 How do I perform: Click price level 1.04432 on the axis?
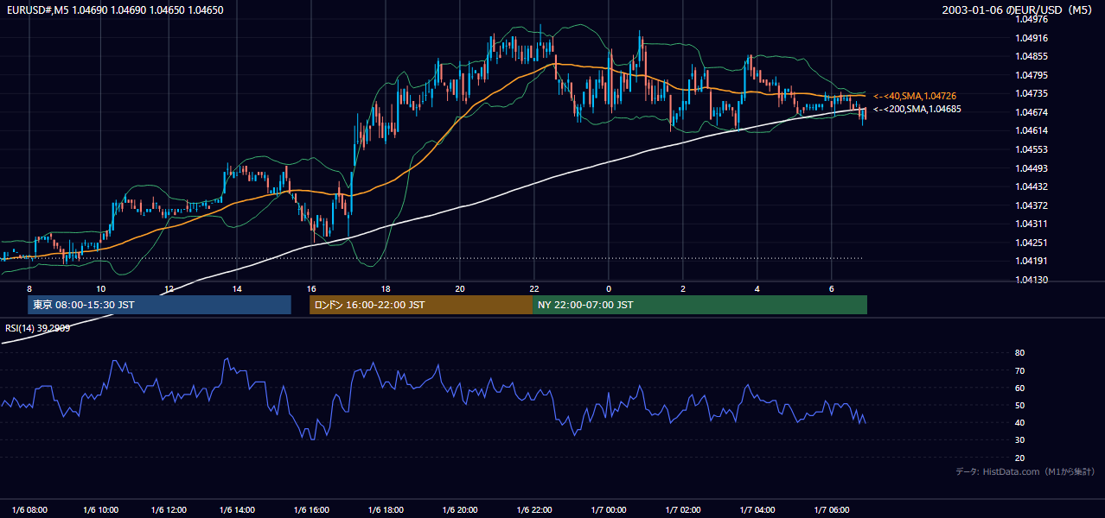[1032, 186]
